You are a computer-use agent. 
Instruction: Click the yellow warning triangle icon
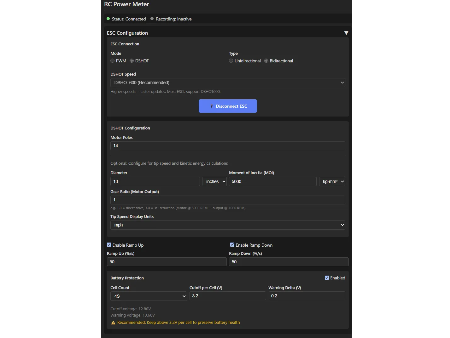113,323
